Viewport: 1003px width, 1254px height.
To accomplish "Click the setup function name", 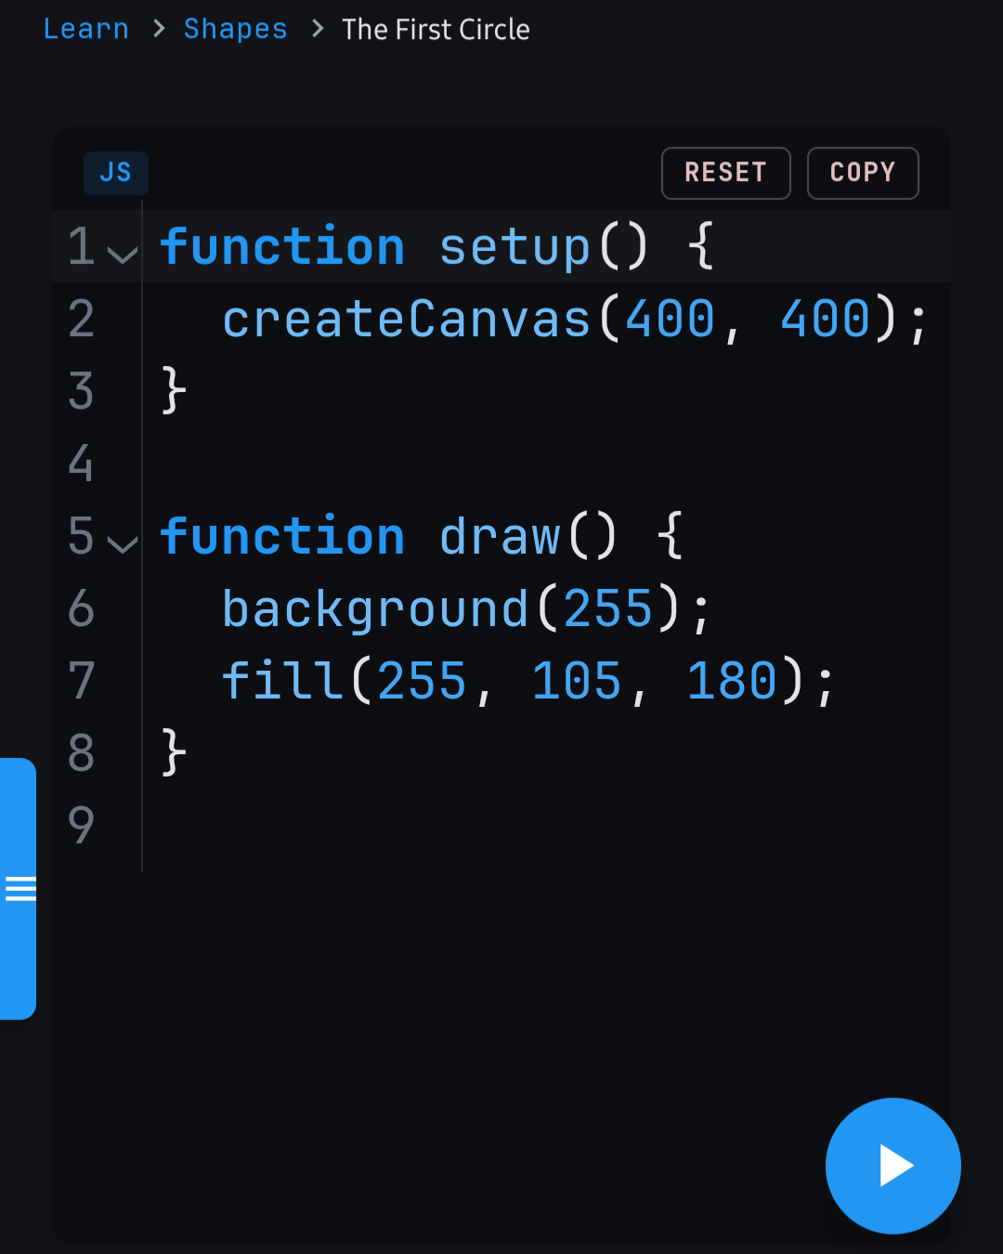I will [514, 247].
